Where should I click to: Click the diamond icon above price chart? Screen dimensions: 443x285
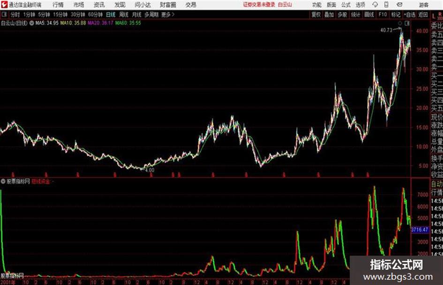[x=400, y=23]
